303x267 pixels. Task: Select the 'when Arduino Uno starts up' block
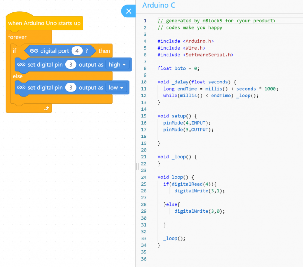[44, 23]
